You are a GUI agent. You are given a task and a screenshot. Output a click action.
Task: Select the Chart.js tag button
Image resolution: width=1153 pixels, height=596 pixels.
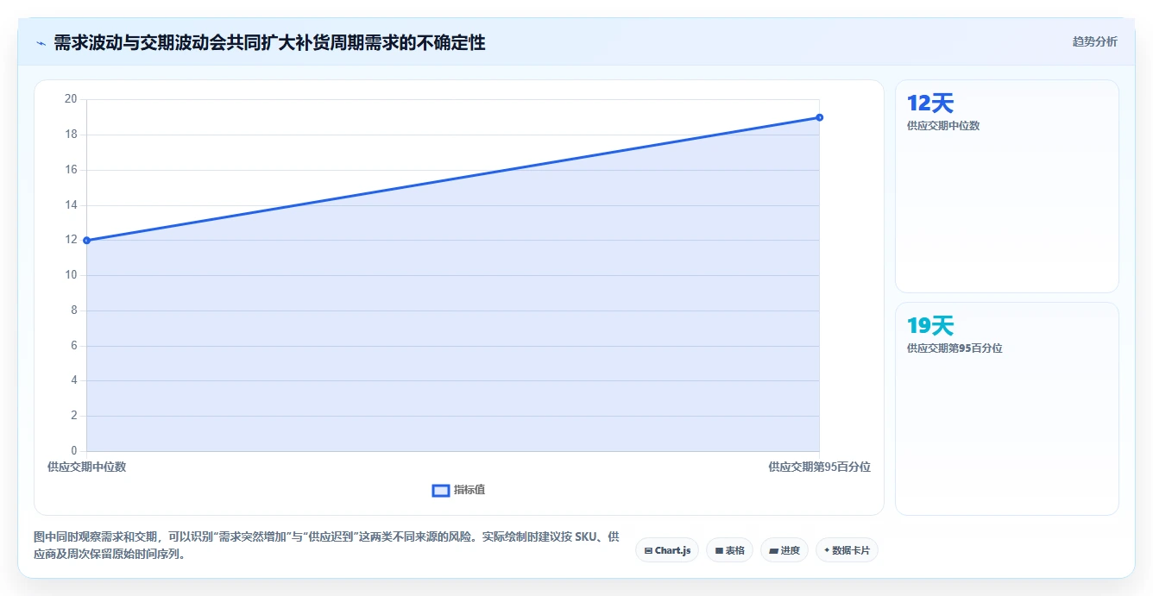(667, 550)
